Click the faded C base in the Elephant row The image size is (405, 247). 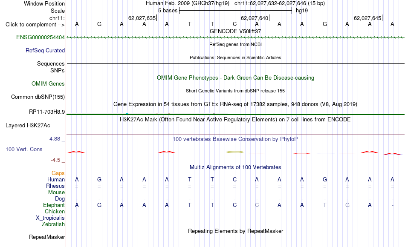click(257, 205)
